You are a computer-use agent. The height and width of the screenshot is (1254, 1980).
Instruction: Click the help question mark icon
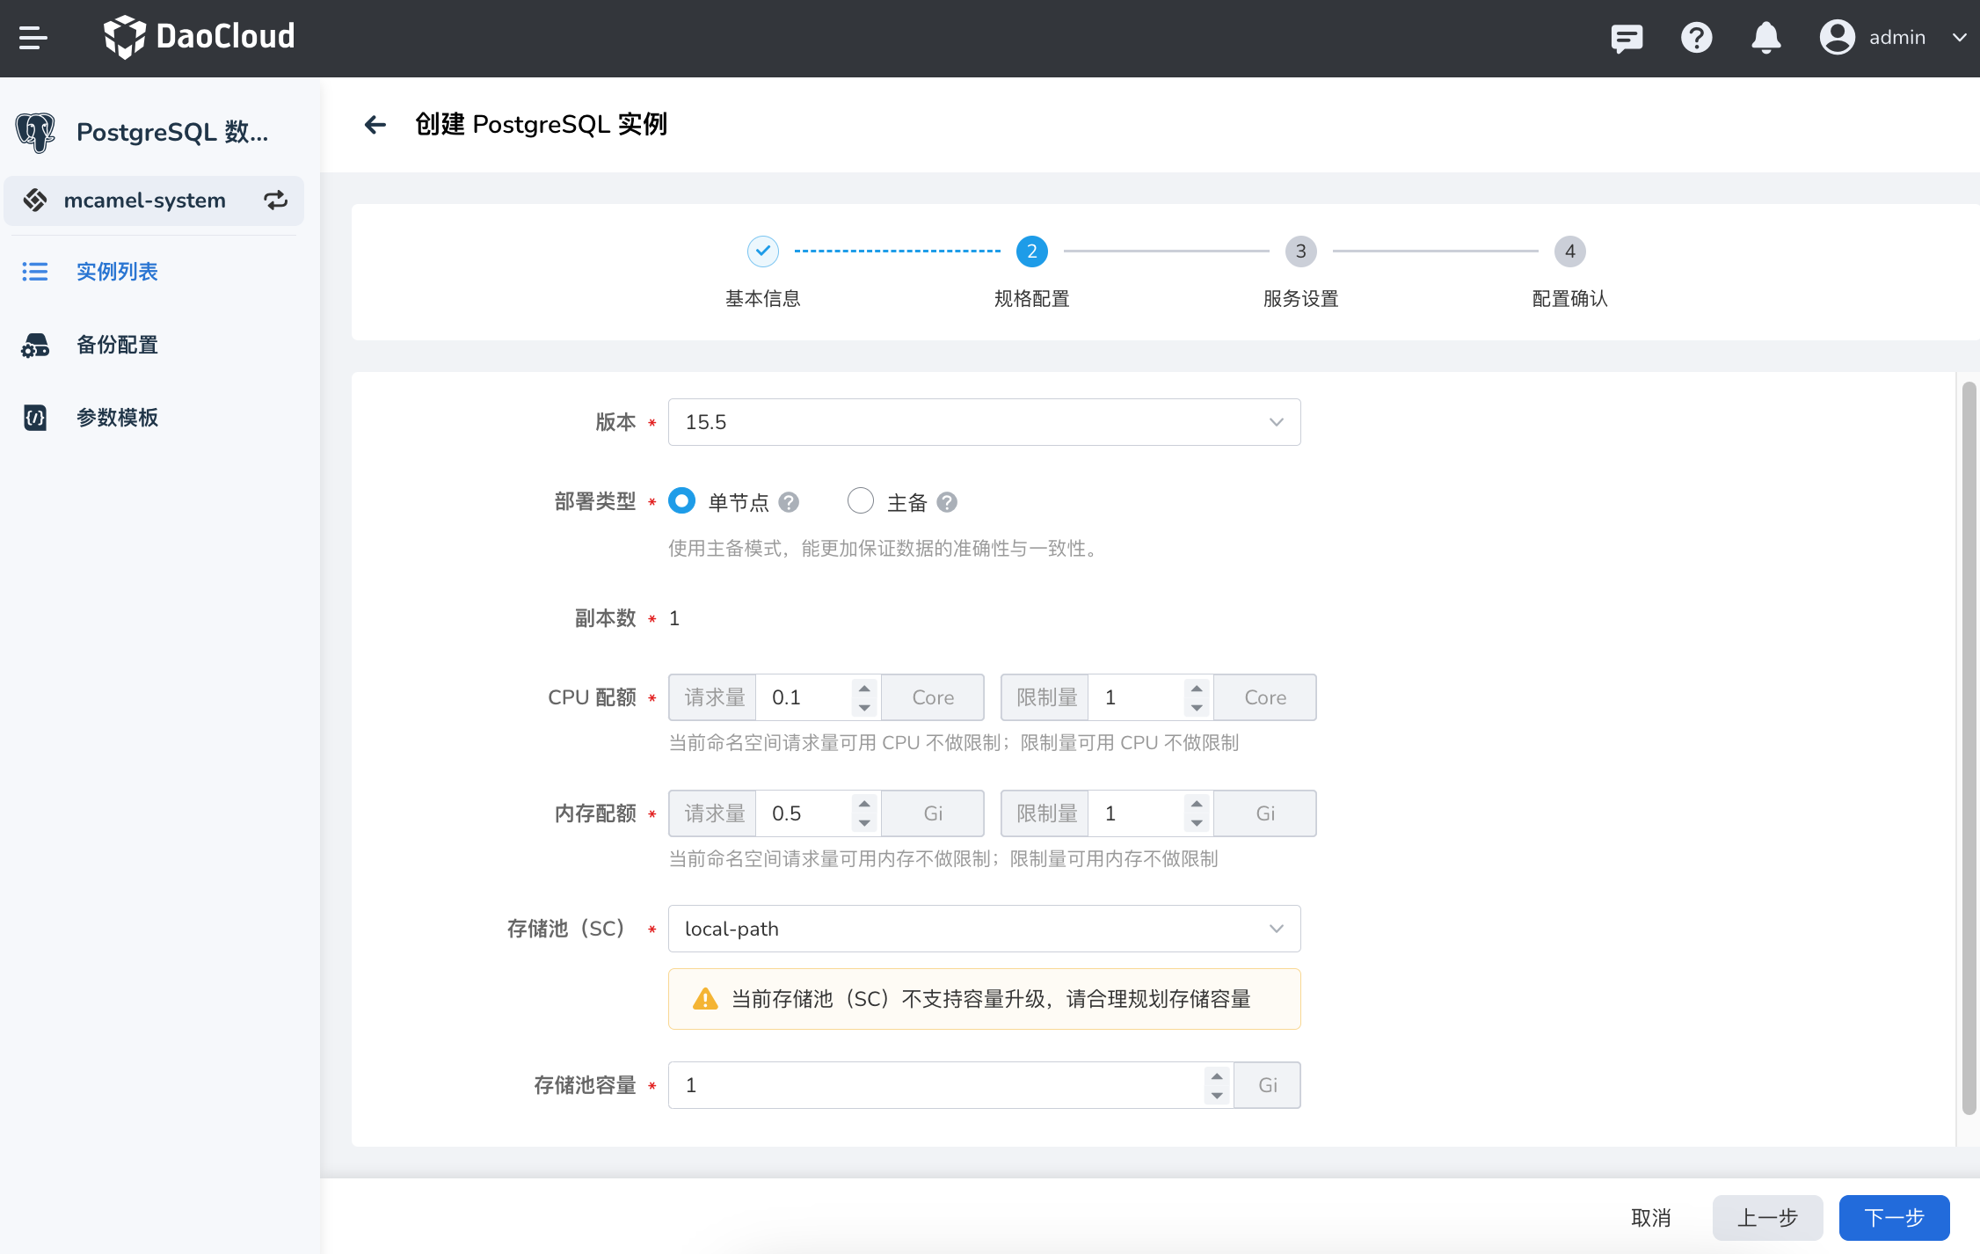coord(1696,38)
